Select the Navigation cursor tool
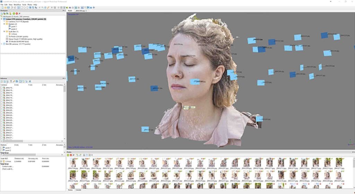Image resolution: width=355 pixels, height=194 pixels. pyautogui.click(x=18, y=8)
